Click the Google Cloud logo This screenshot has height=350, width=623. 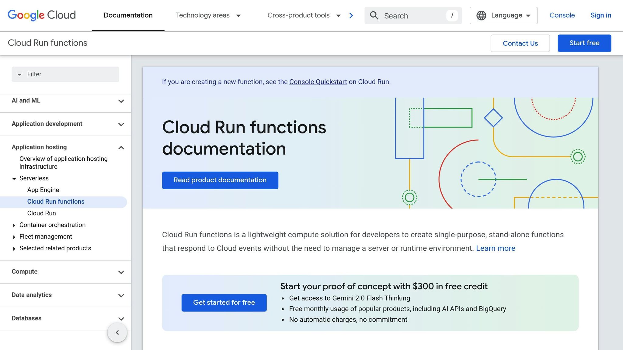coord(42,15)
